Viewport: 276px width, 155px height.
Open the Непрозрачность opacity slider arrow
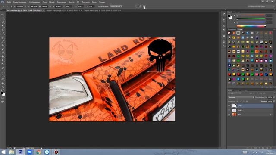[x=274, y=97]
